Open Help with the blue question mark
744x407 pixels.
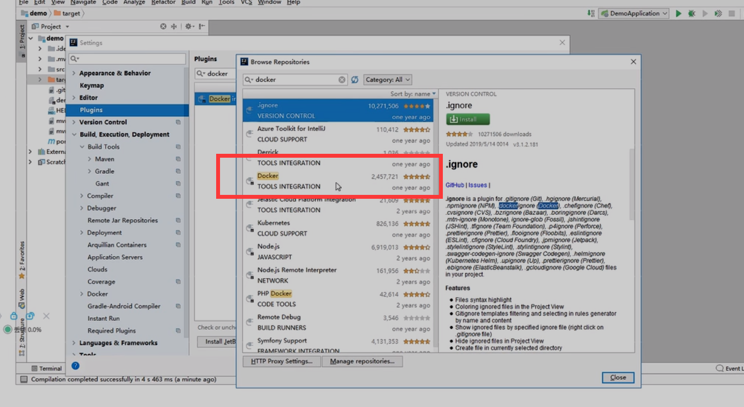pyautogui.click(x=76, y=365)
